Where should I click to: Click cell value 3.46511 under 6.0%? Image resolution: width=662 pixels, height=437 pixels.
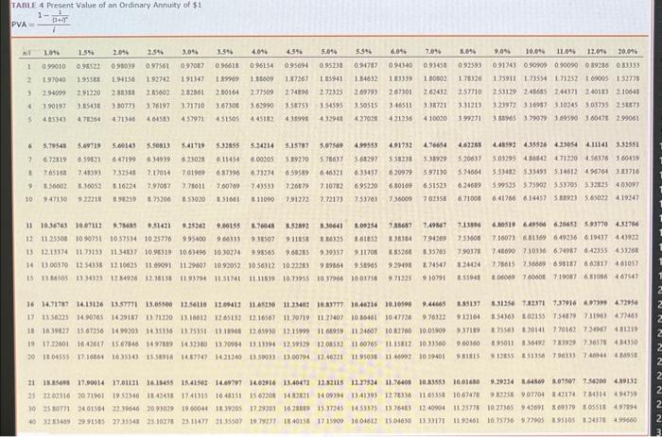400,106
